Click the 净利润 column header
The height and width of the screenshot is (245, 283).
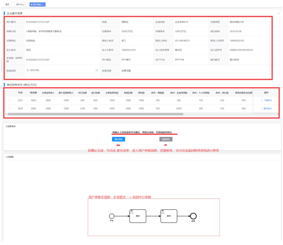coord(141,93)
